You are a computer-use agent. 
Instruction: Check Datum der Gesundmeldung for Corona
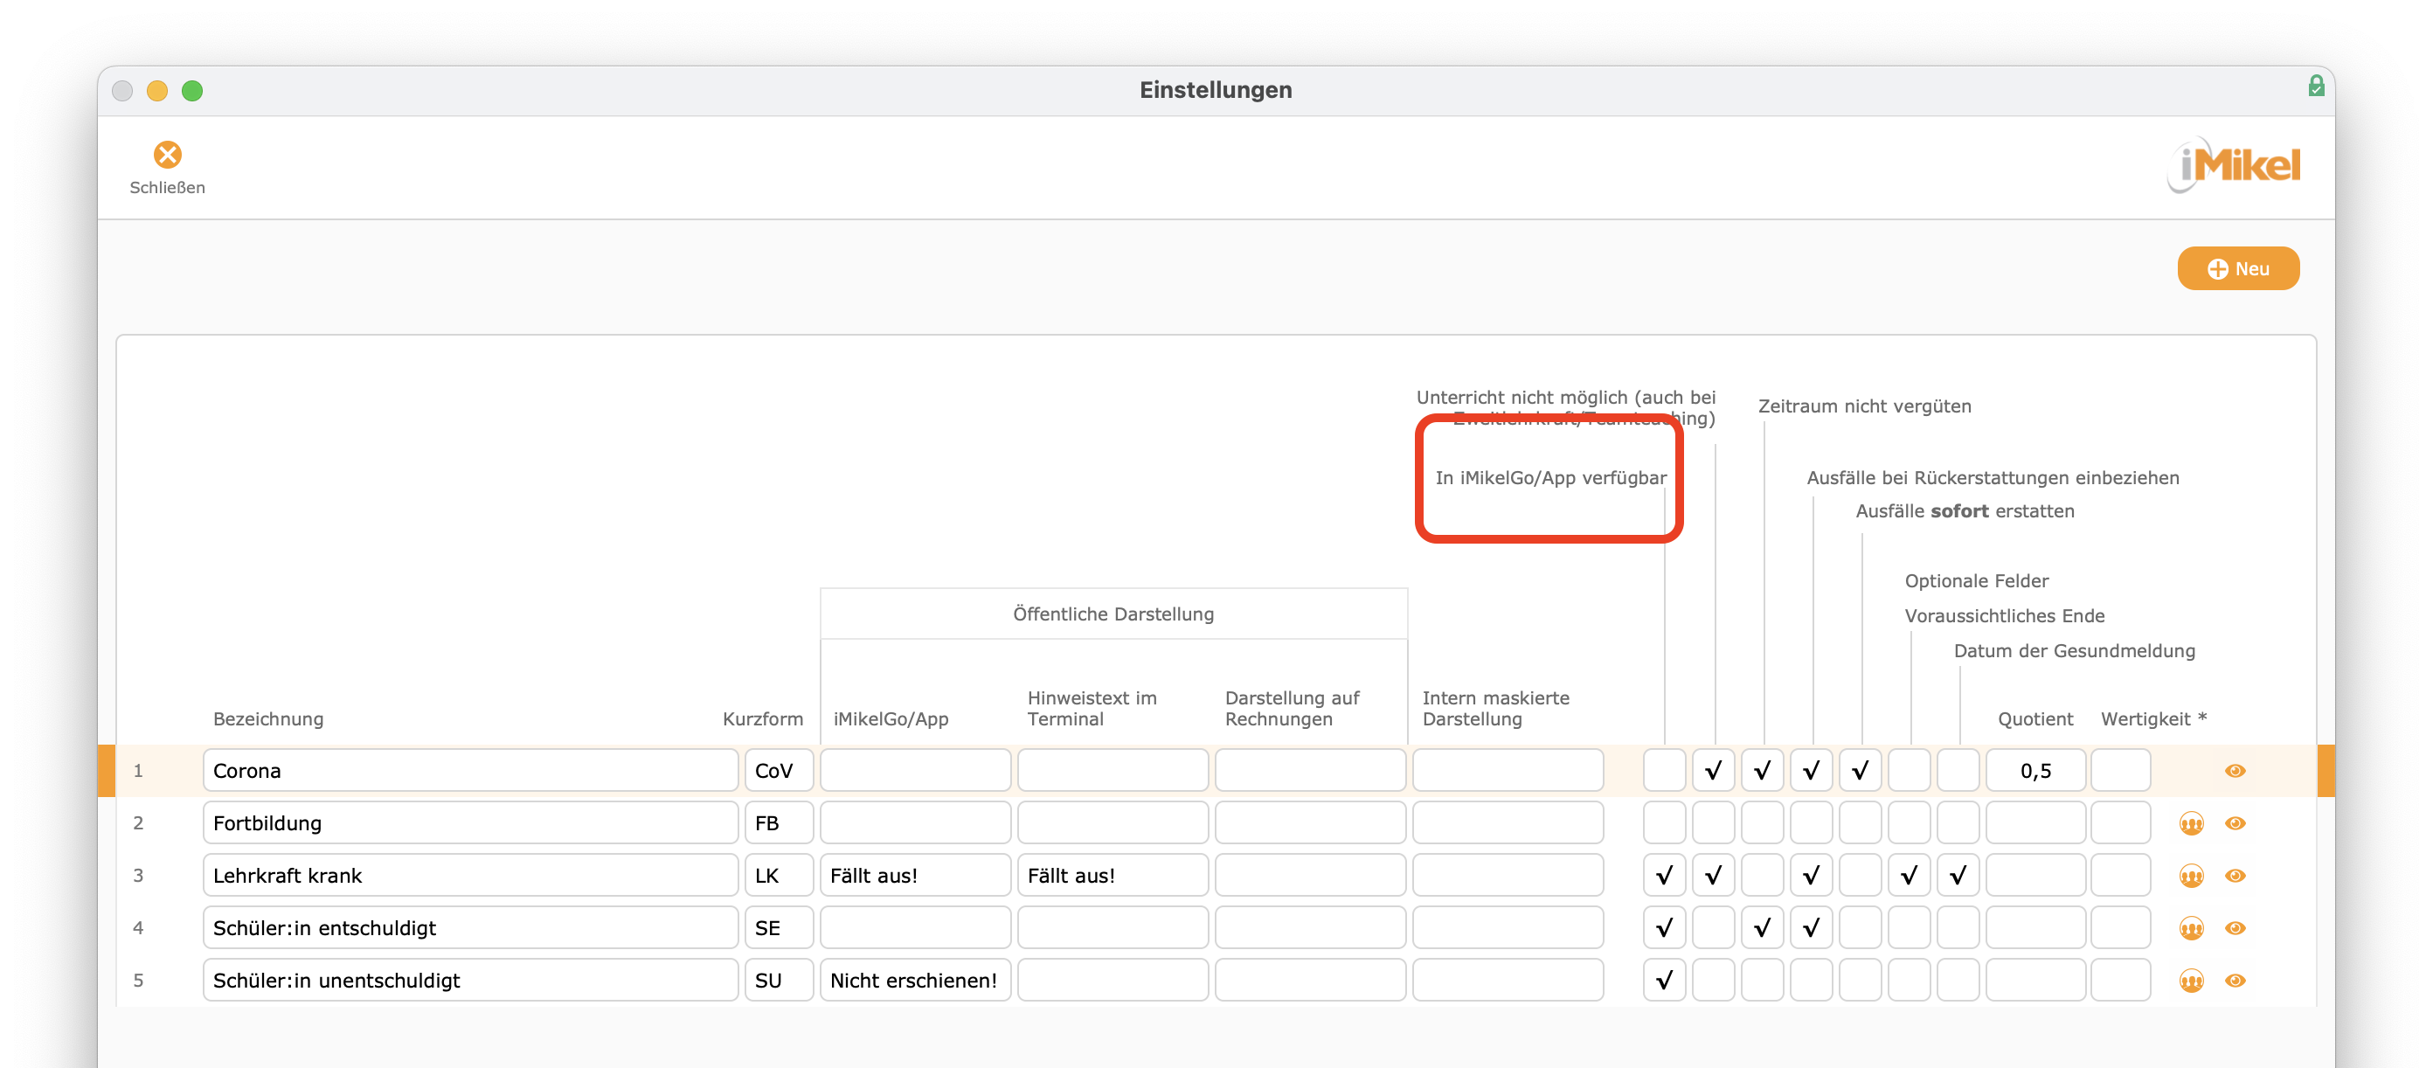(x=1958, y=771)
